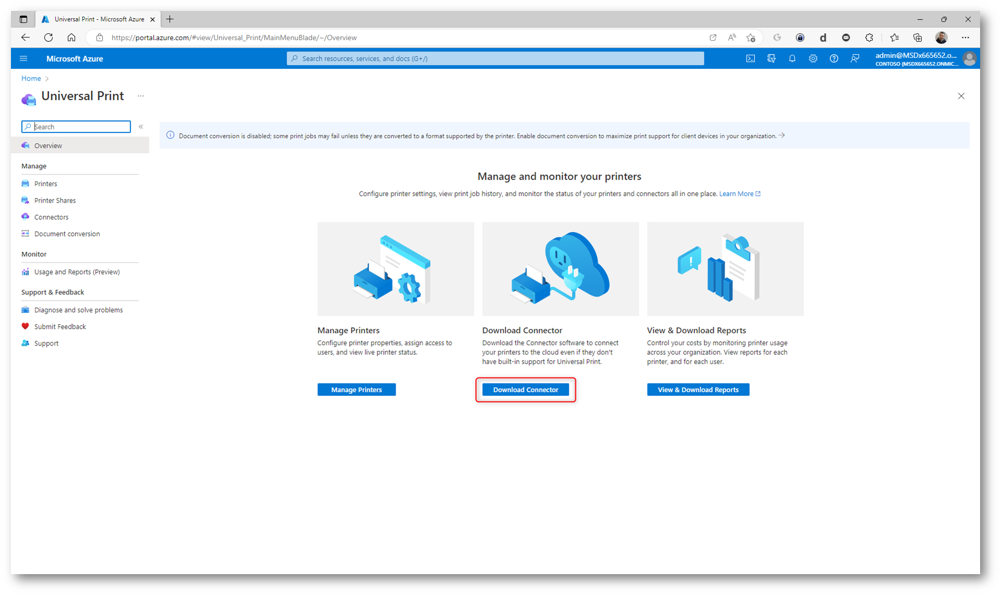Open Cloud Shell icon in Azure header
This screenshot has height=596, width=1002.
pyautogui.click(x=750, y=58)
